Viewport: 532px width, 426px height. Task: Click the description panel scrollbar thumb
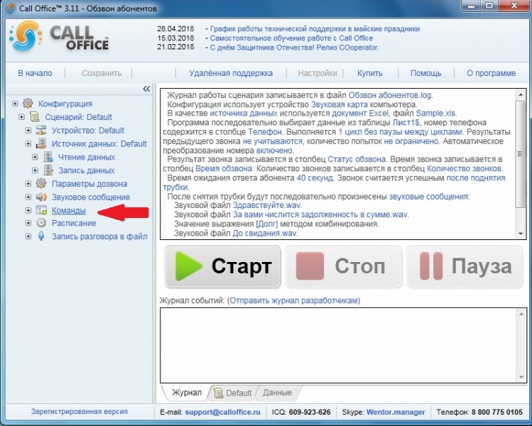[x=521, y=153]
